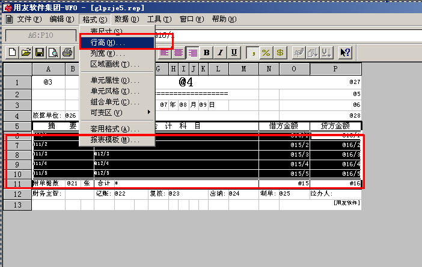Open the 数据 menu
Viewport: 422px width, 267px height.
pos(126,19)
